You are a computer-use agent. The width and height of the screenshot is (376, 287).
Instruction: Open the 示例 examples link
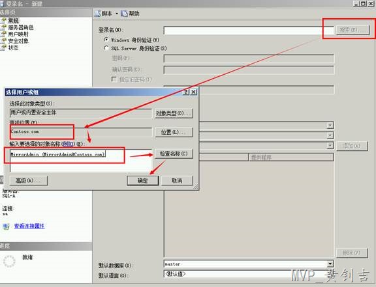[67, 144]
